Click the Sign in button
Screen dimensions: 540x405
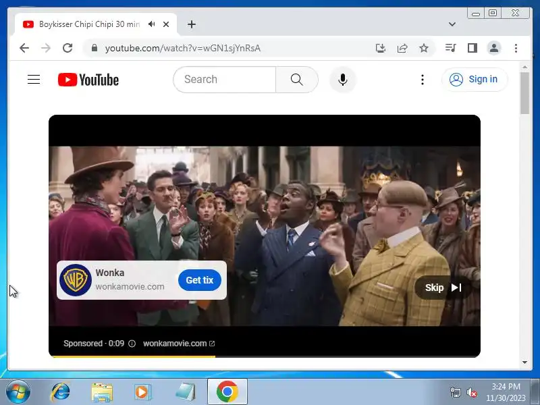tap(475, 80)
